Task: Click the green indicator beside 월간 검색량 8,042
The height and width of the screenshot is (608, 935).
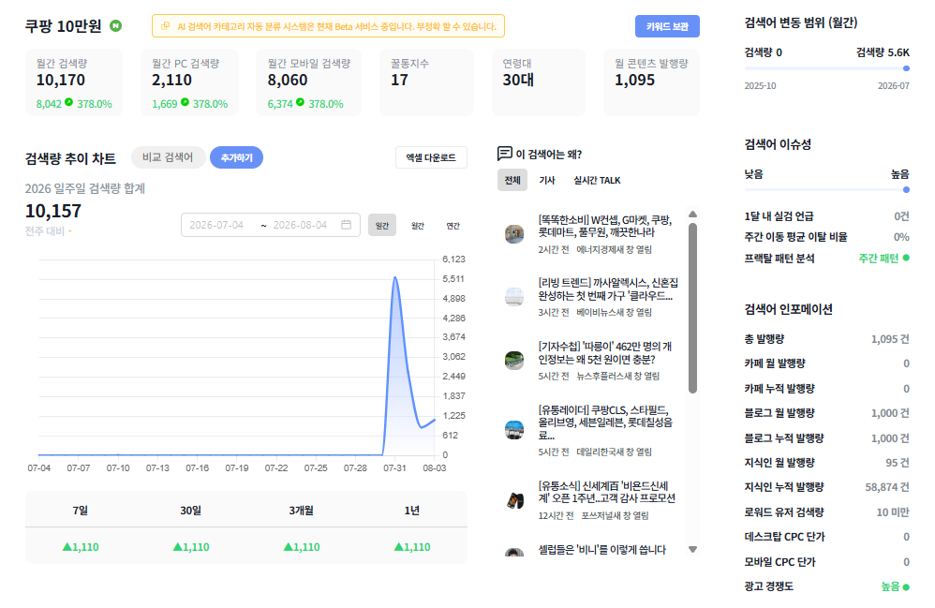Action: [x=69, y=102]
